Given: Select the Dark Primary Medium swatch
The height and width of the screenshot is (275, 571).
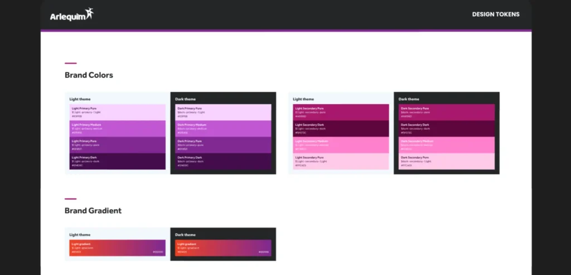Looking at the screenshot, I should [223, 129].
